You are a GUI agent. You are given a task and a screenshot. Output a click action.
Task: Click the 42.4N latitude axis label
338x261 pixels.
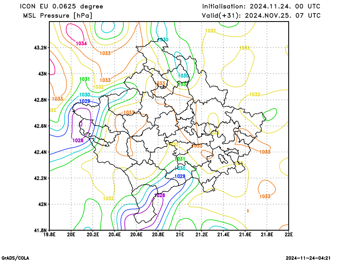coord(40,152)
